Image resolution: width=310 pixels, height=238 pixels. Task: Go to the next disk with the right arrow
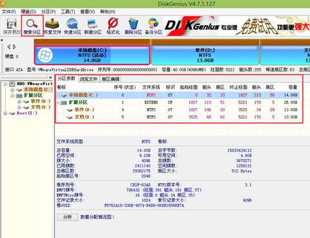(14, 47)
